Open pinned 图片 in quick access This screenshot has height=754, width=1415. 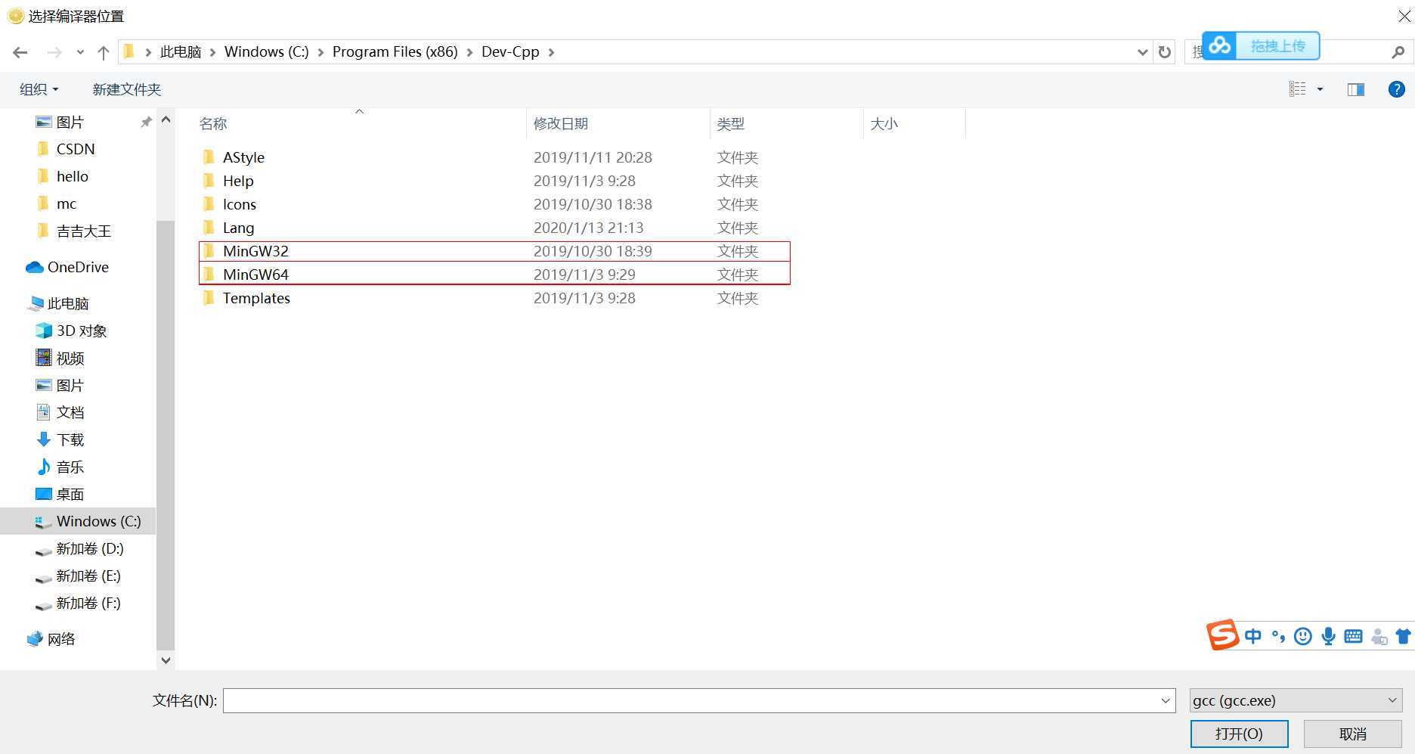[x=70, y=122]
